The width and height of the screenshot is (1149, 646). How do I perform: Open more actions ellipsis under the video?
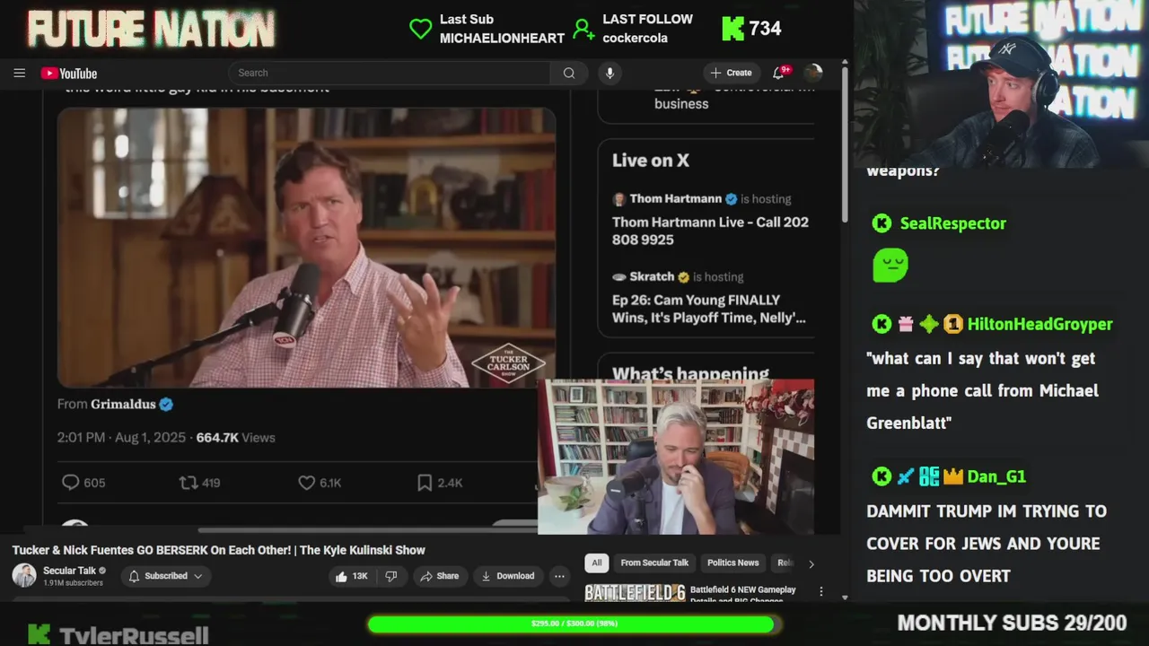click(x=559, y=576)
